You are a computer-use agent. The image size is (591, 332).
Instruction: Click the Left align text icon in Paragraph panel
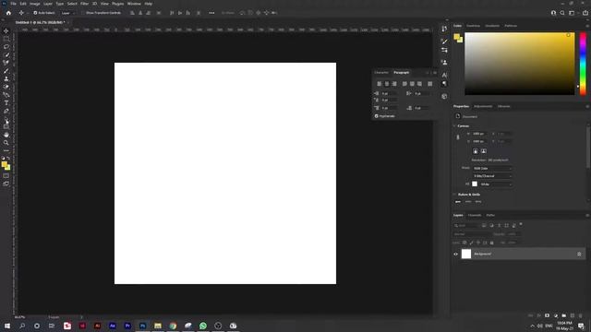click(380, 84)
